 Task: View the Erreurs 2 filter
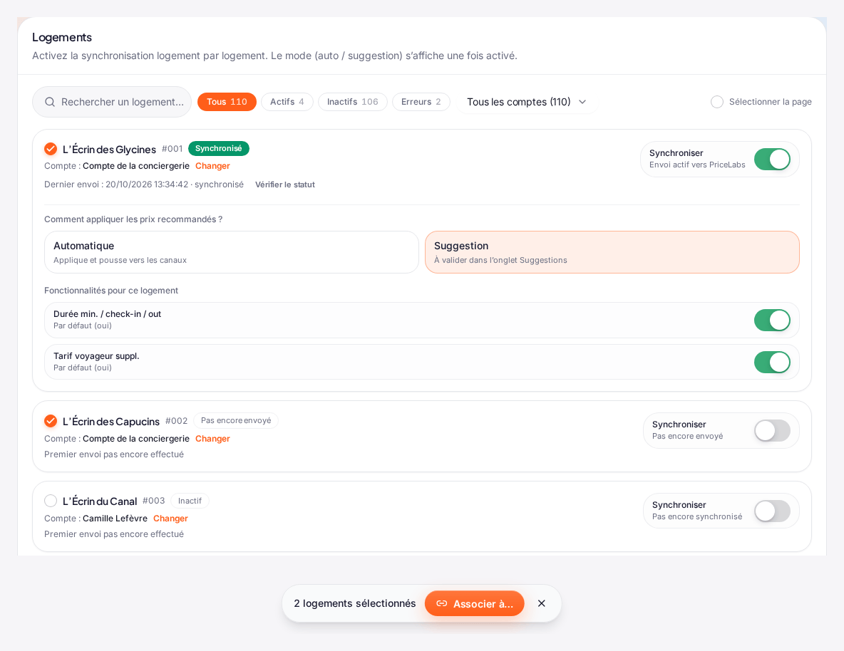[x=421, y=103]
